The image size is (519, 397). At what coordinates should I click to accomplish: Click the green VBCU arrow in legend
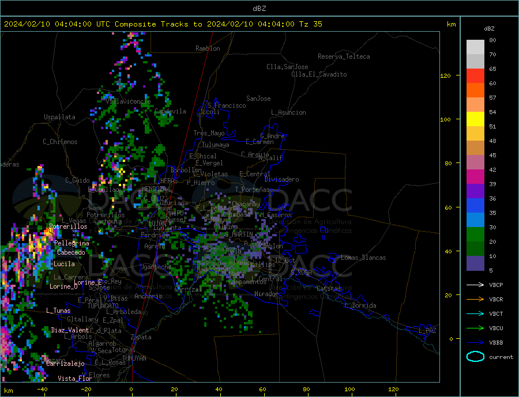475,328
